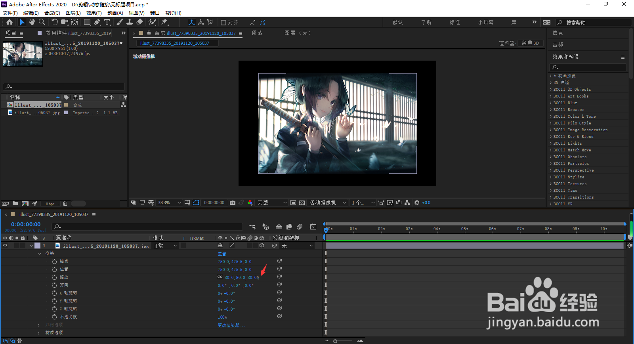Toggle stopwatch for 不透明度 property
This screenshot has width=634, height=344.
click(54, 317)
